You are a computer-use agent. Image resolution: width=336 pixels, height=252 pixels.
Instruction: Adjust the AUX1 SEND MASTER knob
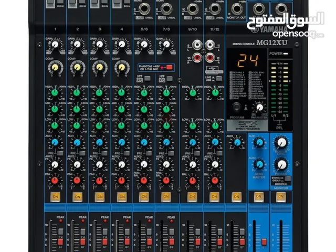[x=259, y=142]
